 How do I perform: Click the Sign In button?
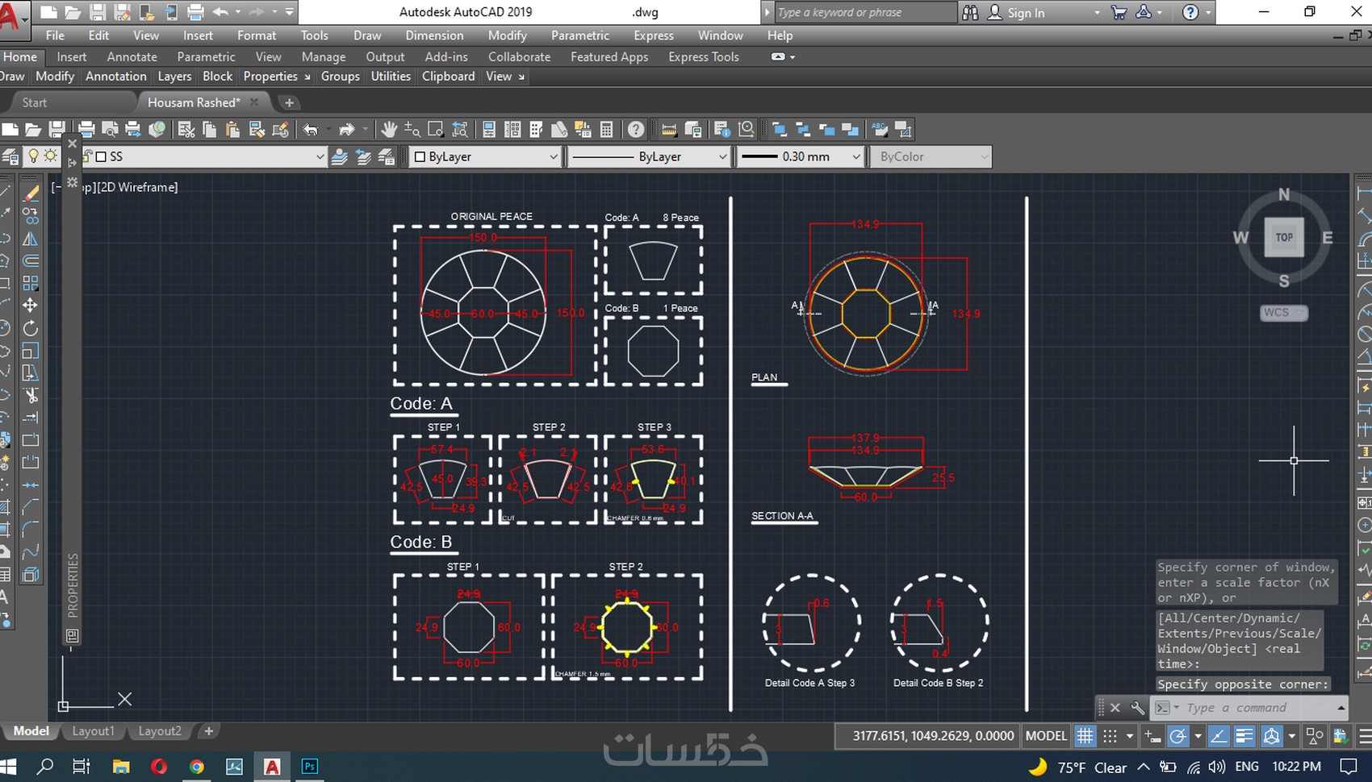[x=1017, y=12]
